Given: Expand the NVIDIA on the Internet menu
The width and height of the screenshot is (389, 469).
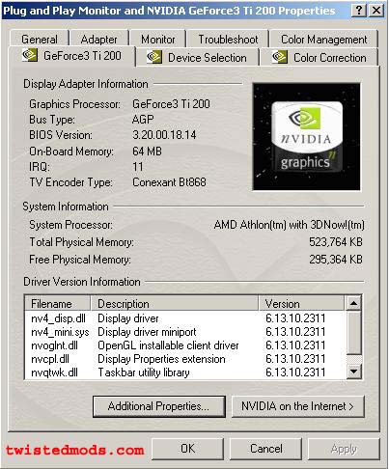Looking at the screenshot, I should click(x=298, y=406).
